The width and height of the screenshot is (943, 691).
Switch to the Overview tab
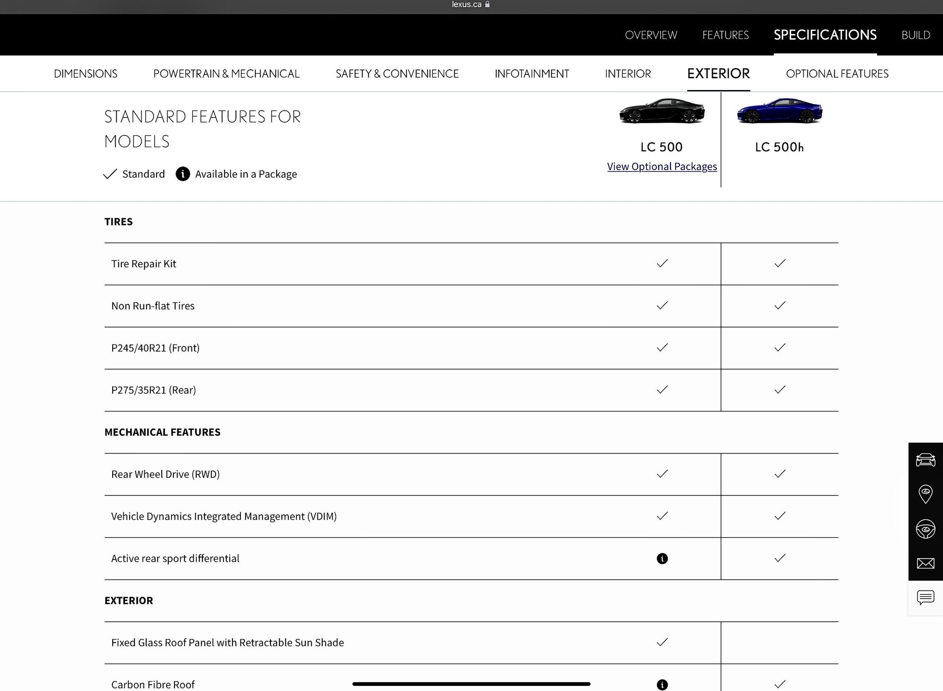[x=651, y=35]
